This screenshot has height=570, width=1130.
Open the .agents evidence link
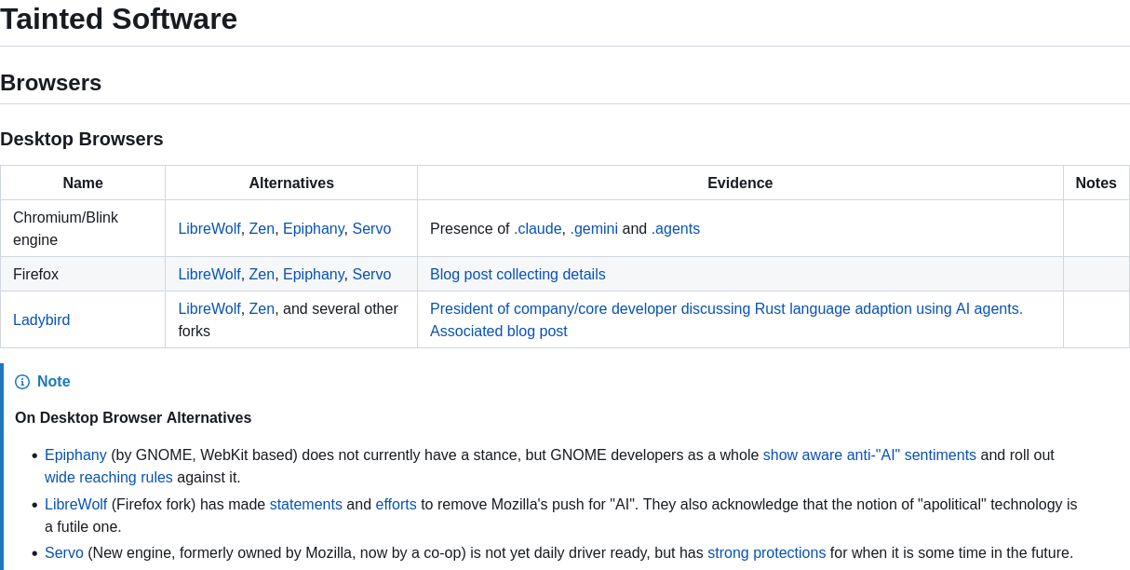[x=676, y=228]
